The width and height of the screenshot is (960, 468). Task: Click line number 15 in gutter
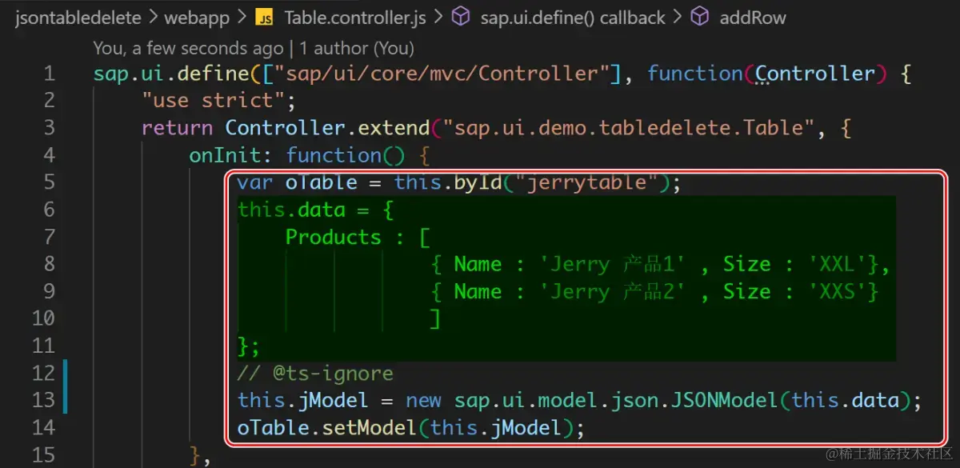42,454
